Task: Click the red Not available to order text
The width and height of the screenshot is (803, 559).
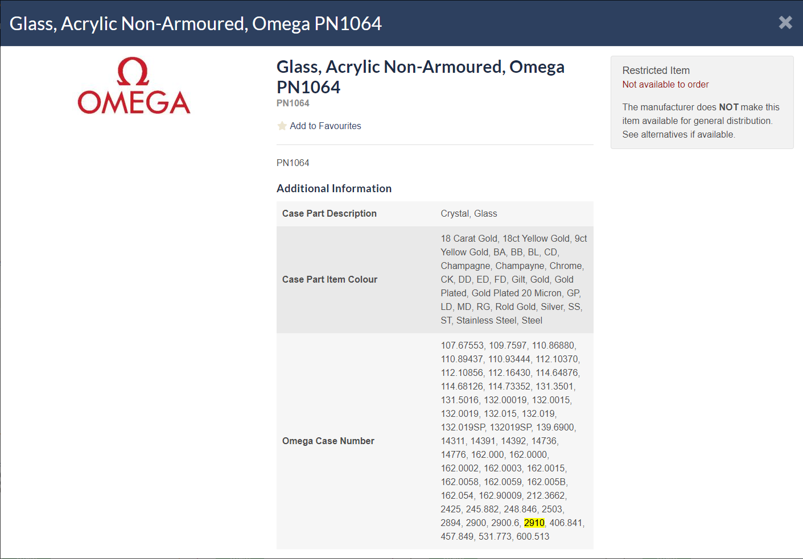Action: click(665, 84)
